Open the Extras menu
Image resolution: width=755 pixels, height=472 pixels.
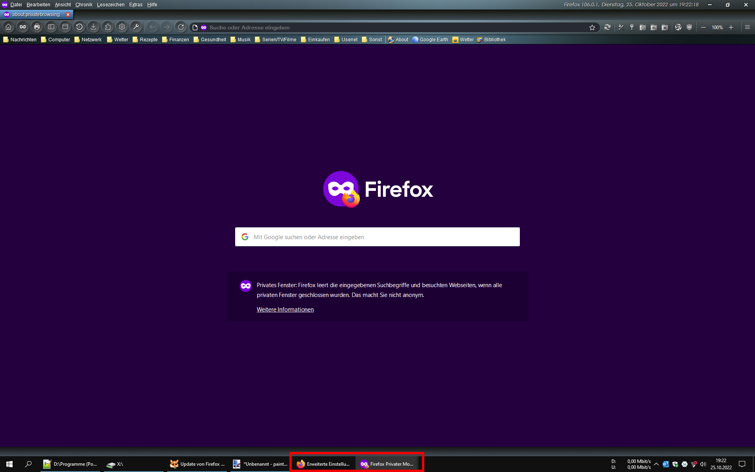[136, 5]
